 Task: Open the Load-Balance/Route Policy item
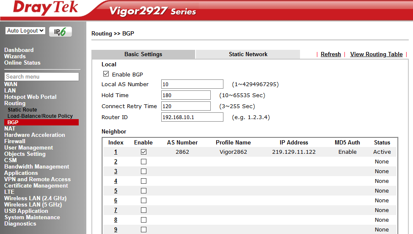coord(40,116)
